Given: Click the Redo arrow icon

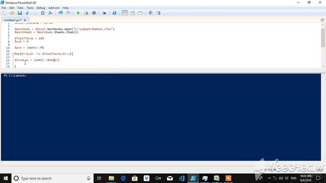Looking at the screenshot, I should 68,13.
